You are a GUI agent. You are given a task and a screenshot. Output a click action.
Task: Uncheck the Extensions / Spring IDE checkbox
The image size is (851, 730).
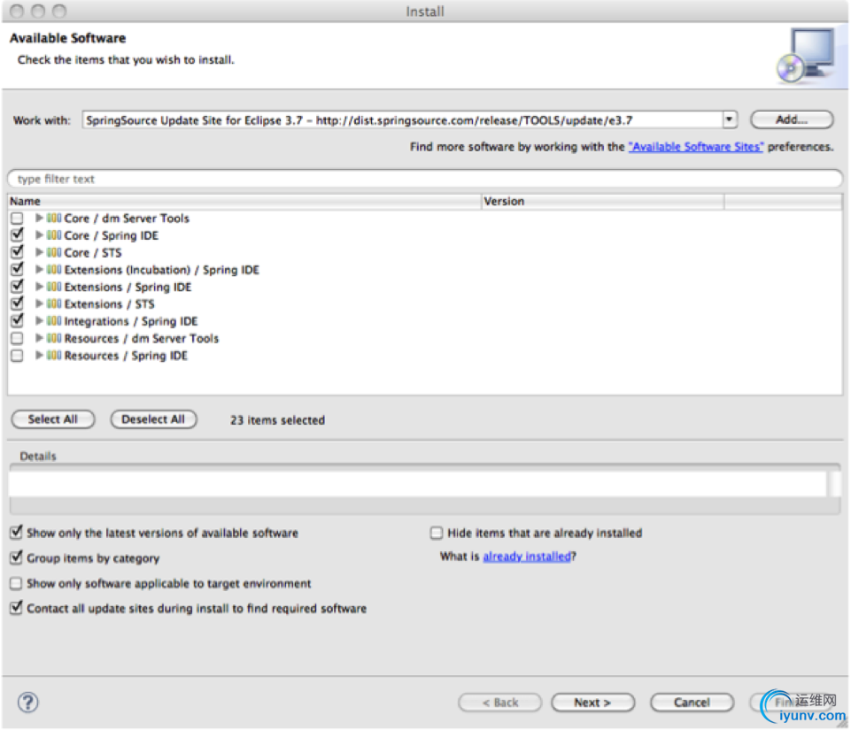tap(18, 287)
